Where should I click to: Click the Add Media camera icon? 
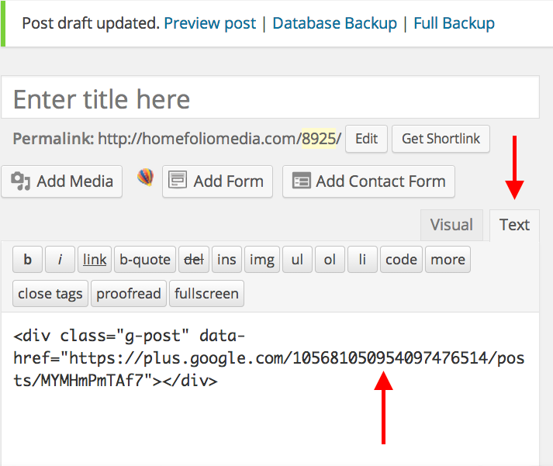coord(20,181)
